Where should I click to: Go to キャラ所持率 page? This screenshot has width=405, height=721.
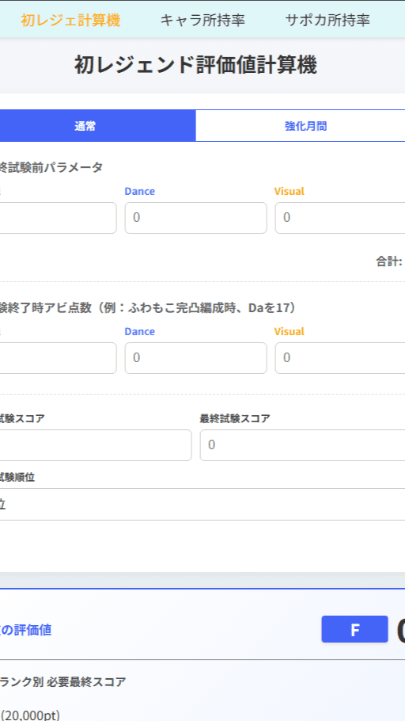pyautogui.click(x=202, y=21)
